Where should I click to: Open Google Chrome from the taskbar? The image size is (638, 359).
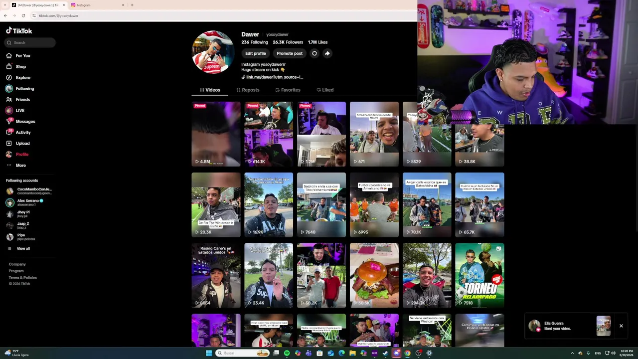(407, 353)
